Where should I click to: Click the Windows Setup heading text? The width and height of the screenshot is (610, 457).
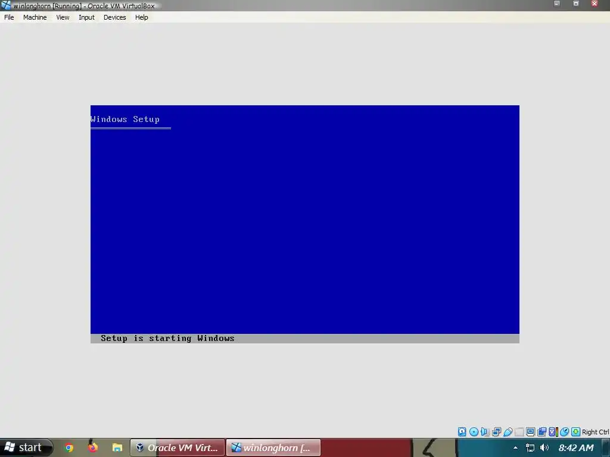[125, 119]
